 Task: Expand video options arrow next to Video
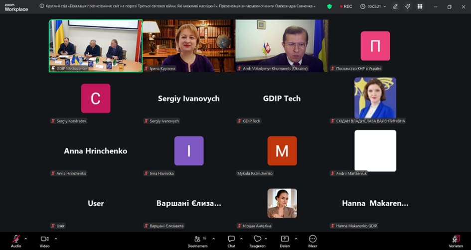[56, 239]
